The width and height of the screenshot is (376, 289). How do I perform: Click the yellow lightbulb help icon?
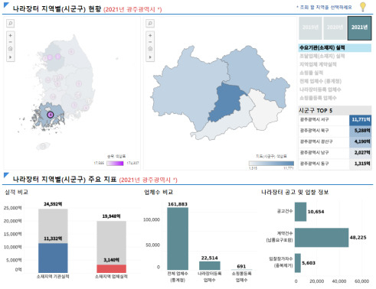[363, 7]
